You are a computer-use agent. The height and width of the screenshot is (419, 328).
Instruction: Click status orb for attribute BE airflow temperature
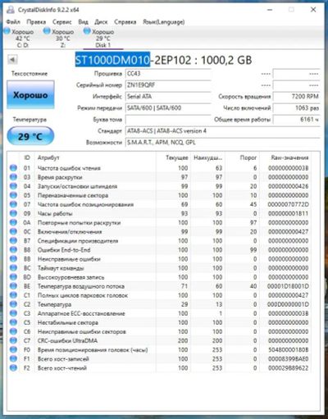tap(13, 286)
